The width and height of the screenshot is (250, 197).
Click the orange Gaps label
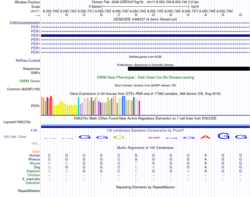(x=36, y=152)
